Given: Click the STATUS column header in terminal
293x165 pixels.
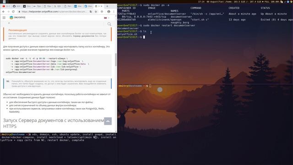Looking at the screenshot, I should [265, 8].
